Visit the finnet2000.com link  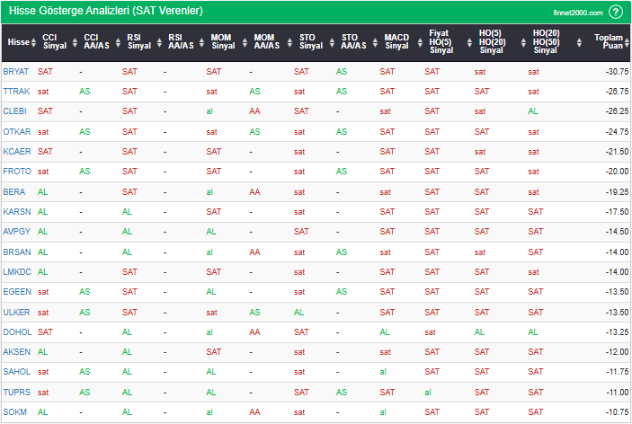[x=577, y=13]
